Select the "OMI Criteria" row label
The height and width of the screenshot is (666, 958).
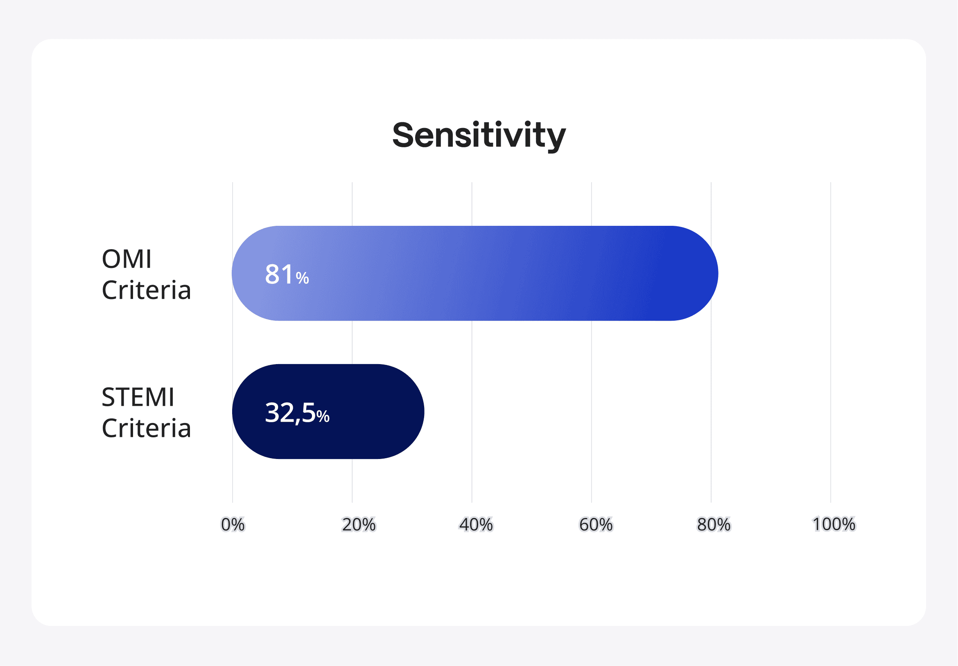[x=146, y=274]
